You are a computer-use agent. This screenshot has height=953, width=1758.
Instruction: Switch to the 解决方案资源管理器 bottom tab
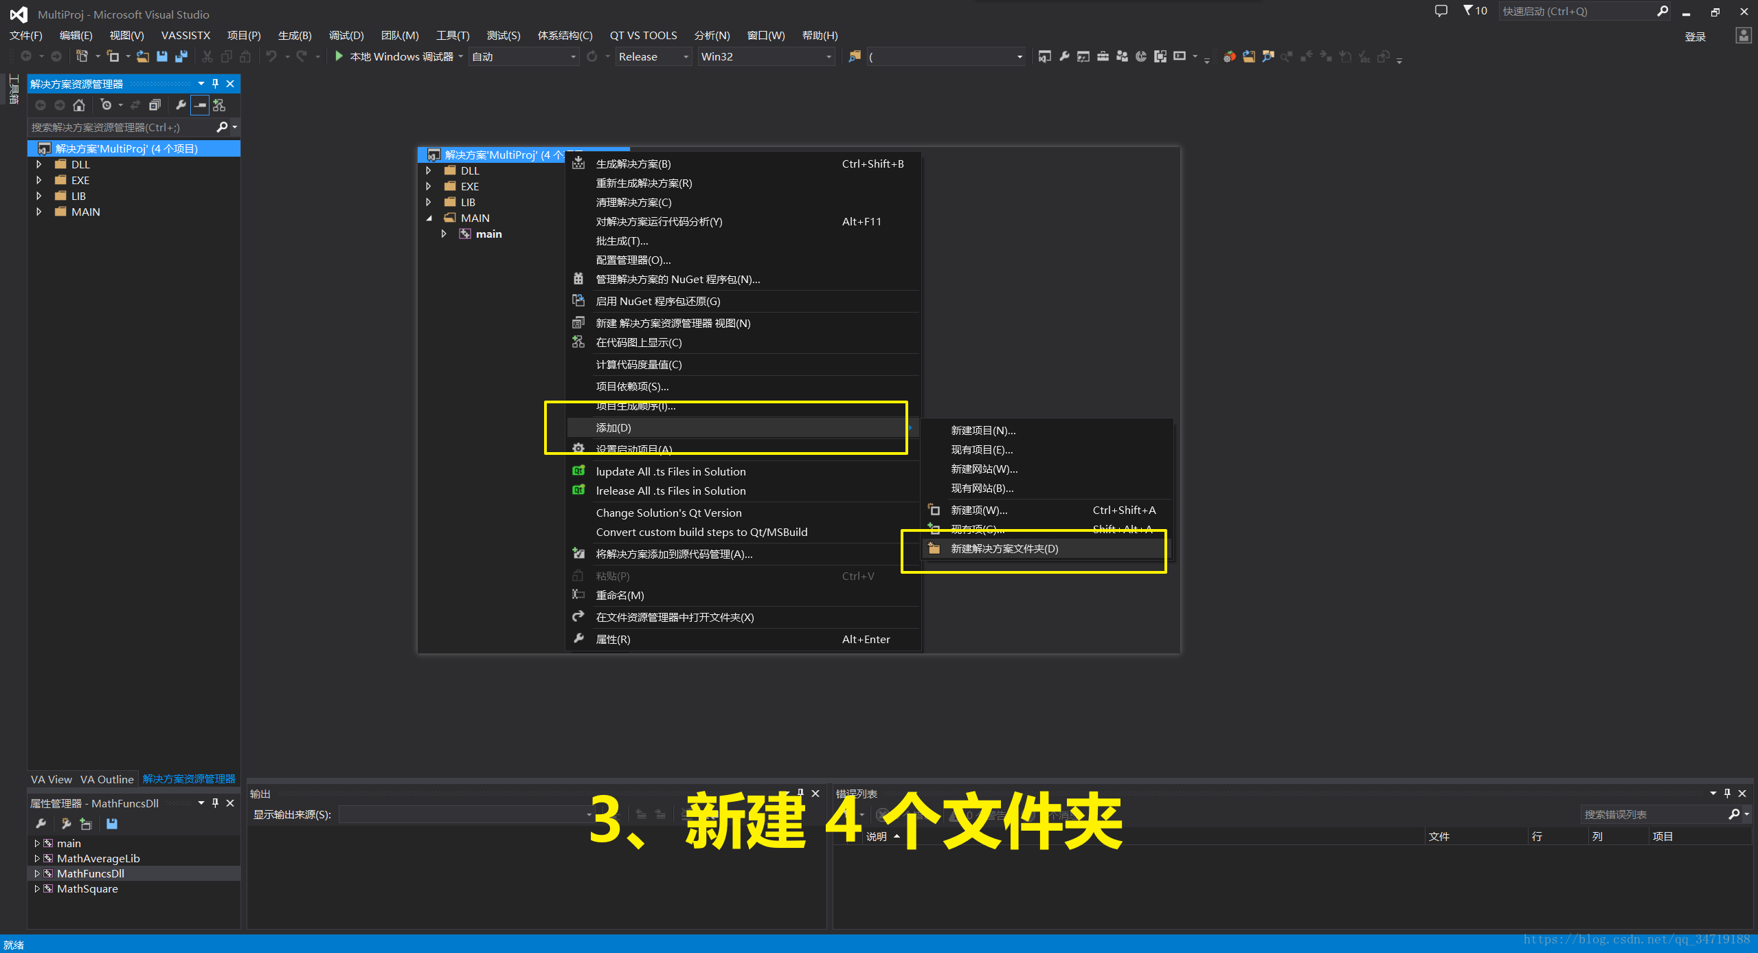pyautogui.click(x=189, y=779)
